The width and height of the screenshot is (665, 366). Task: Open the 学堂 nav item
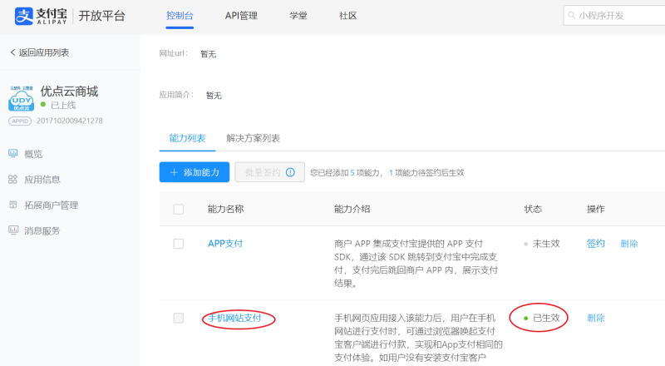(x=298, y=16)
